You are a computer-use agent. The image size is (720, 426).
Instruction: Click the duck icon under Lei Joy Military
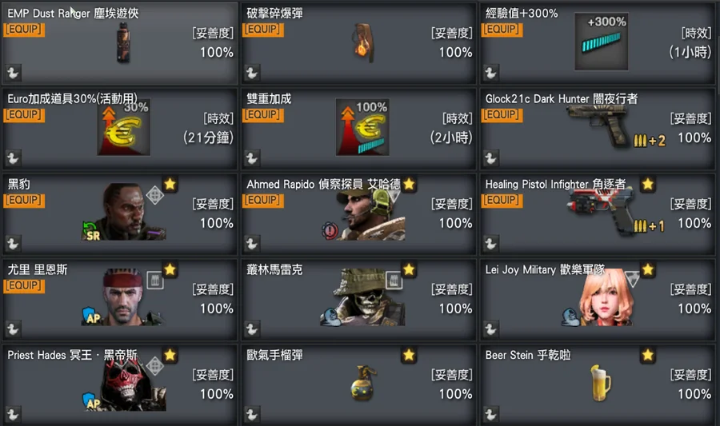490,328
